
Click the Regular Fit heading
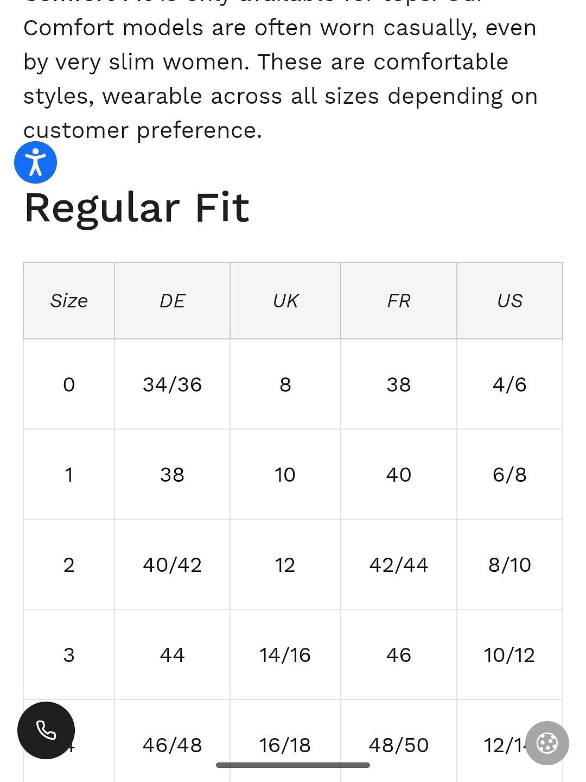(137, 208)
